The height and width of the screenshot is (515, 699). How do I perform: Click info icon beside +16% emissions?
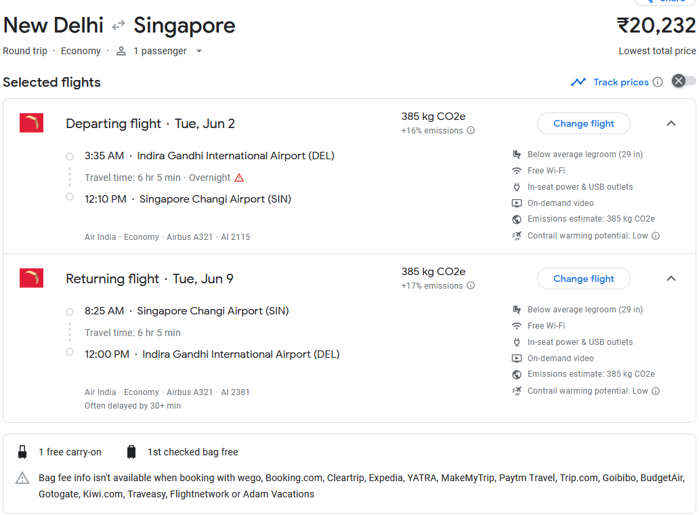tap(471, 131)
